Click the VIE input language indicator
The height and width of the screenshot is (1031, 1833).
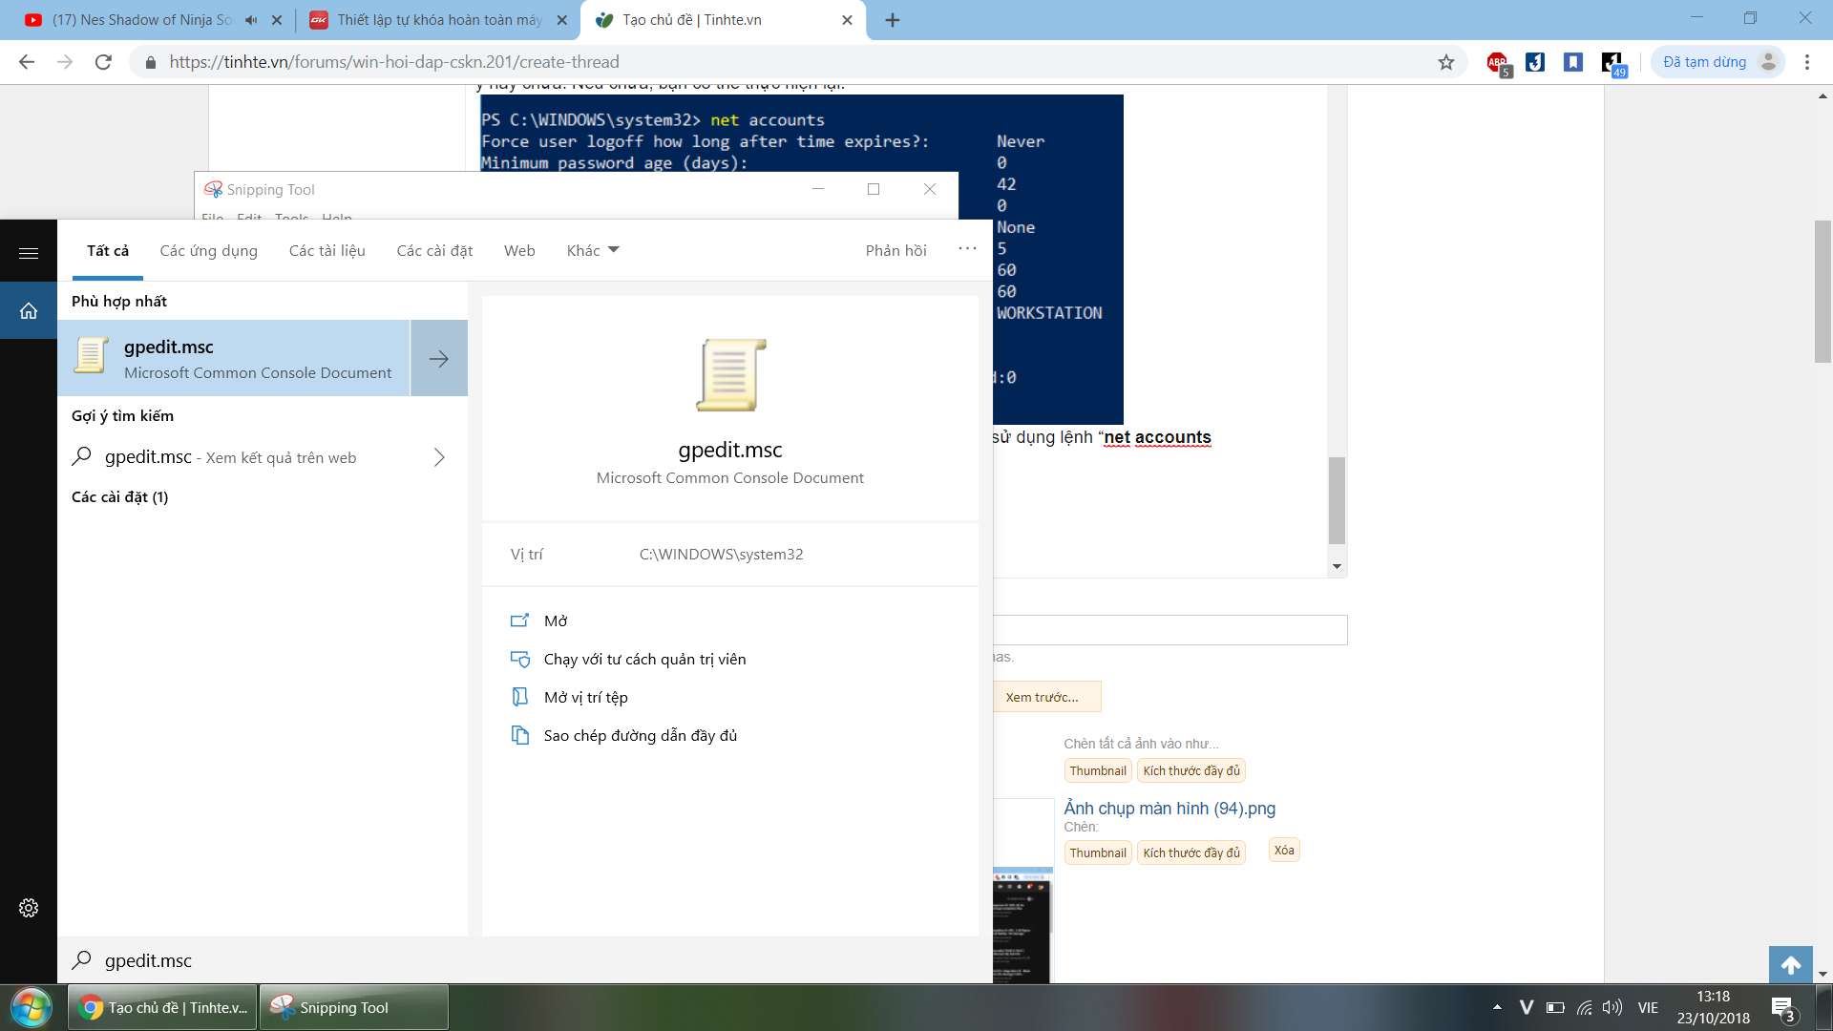1648,1007
